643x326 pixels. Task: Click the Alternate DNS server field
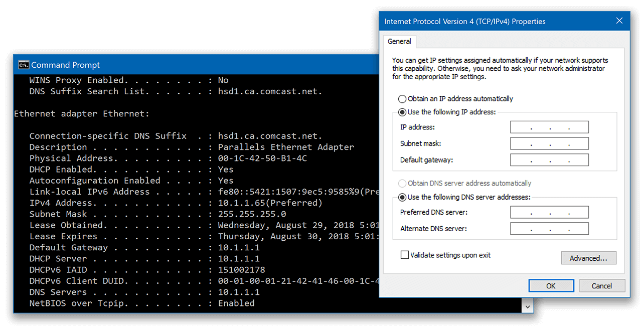pos(549,229)
